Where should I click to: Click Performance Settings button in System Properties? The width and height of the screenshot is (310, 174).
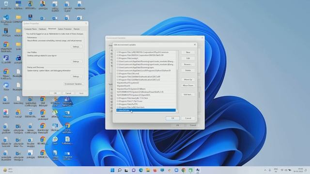point(76,47)
